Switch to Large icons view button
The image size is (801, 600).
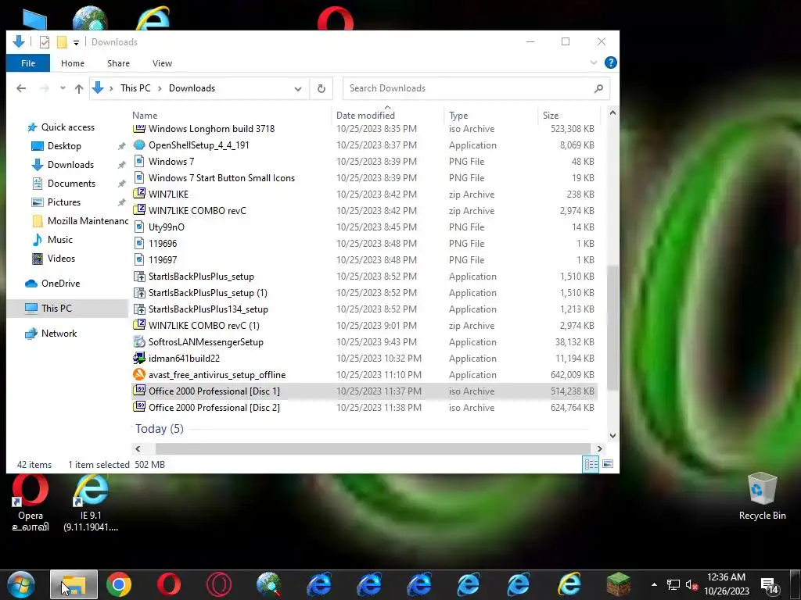click(x=608, y=464)
